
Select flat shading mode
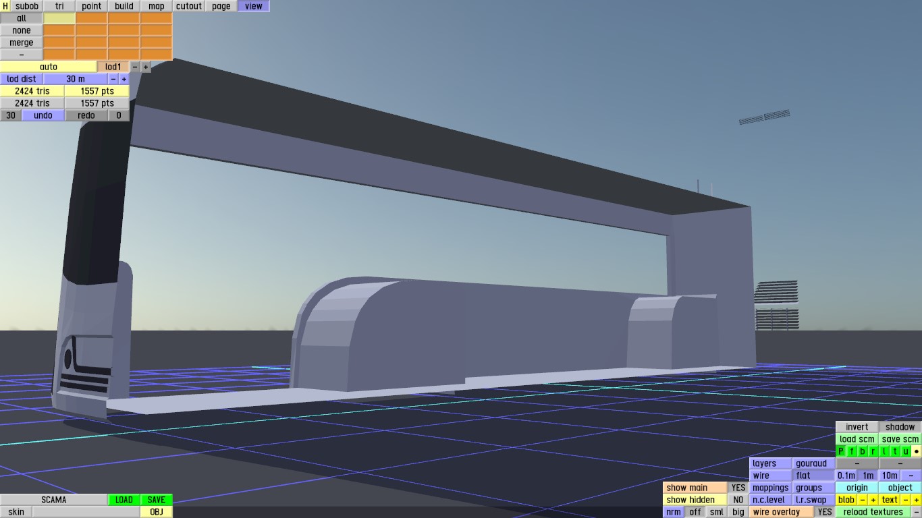814,476
